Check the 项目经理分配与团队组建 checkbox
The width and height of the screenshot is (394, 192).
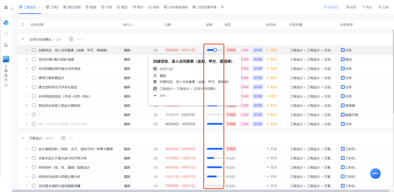click(x=34, y=59)
